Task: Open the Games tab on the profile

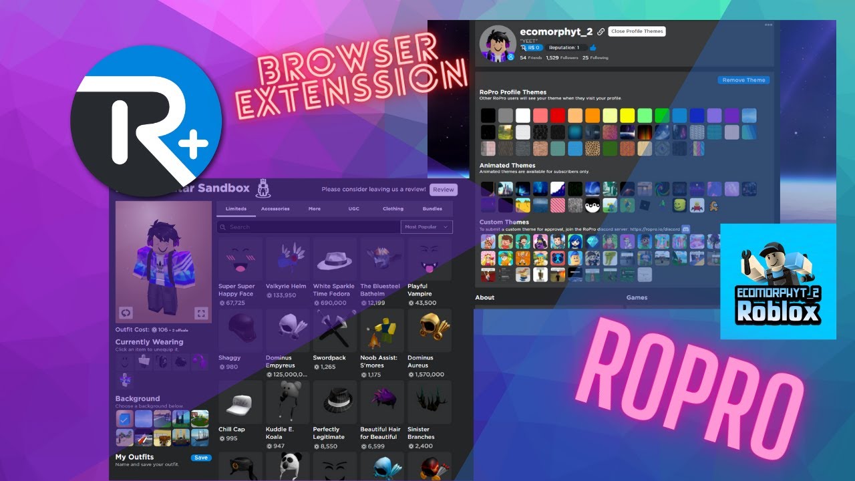Action: pos(637,297)
